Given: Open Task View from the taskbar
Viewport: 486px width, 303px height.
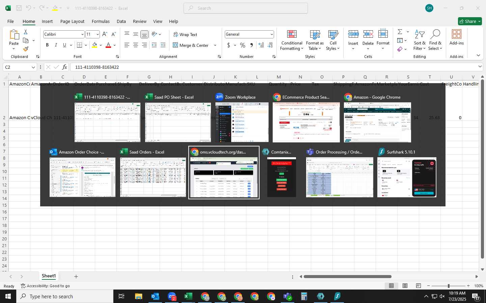Looking at the screenshot, I should click(x=122, y=296).
